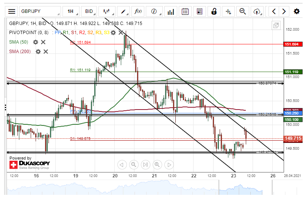
Task: Select the pencil drawing tool
Action: pos(123,11)
